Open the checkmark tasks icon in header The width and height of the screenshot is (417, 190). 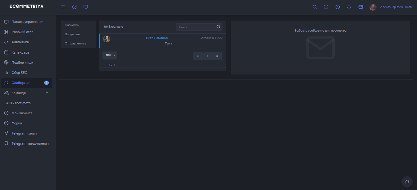[x=74, y=7]
